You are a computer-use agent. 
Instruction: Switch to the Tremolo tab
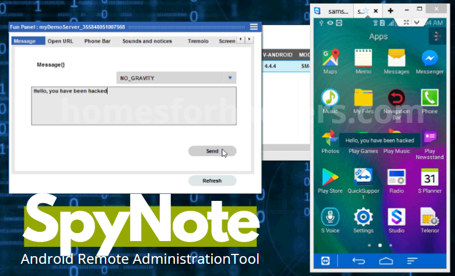click(x=198, y=41)
